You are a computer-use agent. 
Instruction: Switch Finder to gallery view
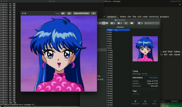pyautogui.click(x=107, y=23)
